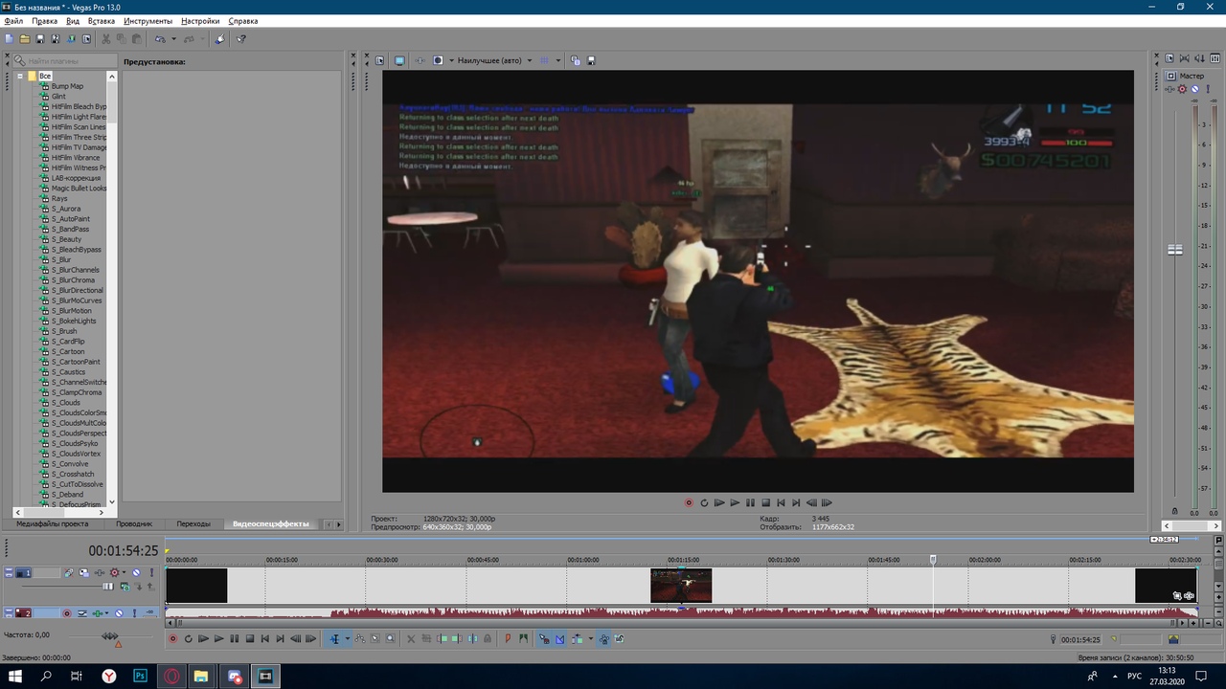This screenshot has height=689, width=1226.
Task: Save the preview snapshot to a file
Action: click(x=591, y=60)
